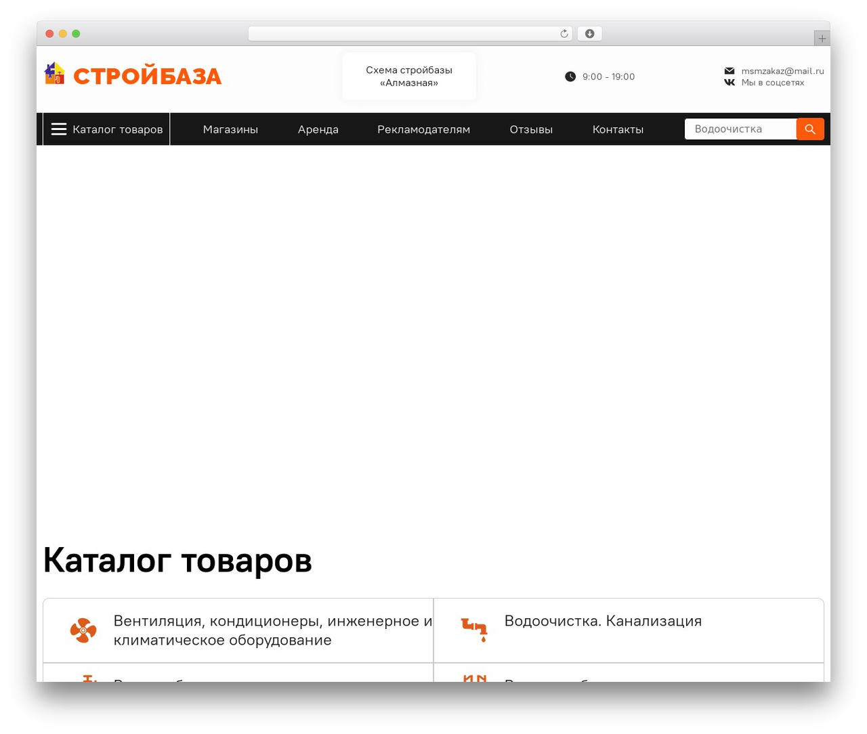
Task: Click the Стройбаза house logo icon
Action: tap(54, 73)
